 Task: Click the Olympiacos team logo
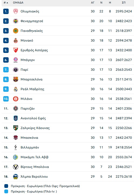tap(16, 11)
